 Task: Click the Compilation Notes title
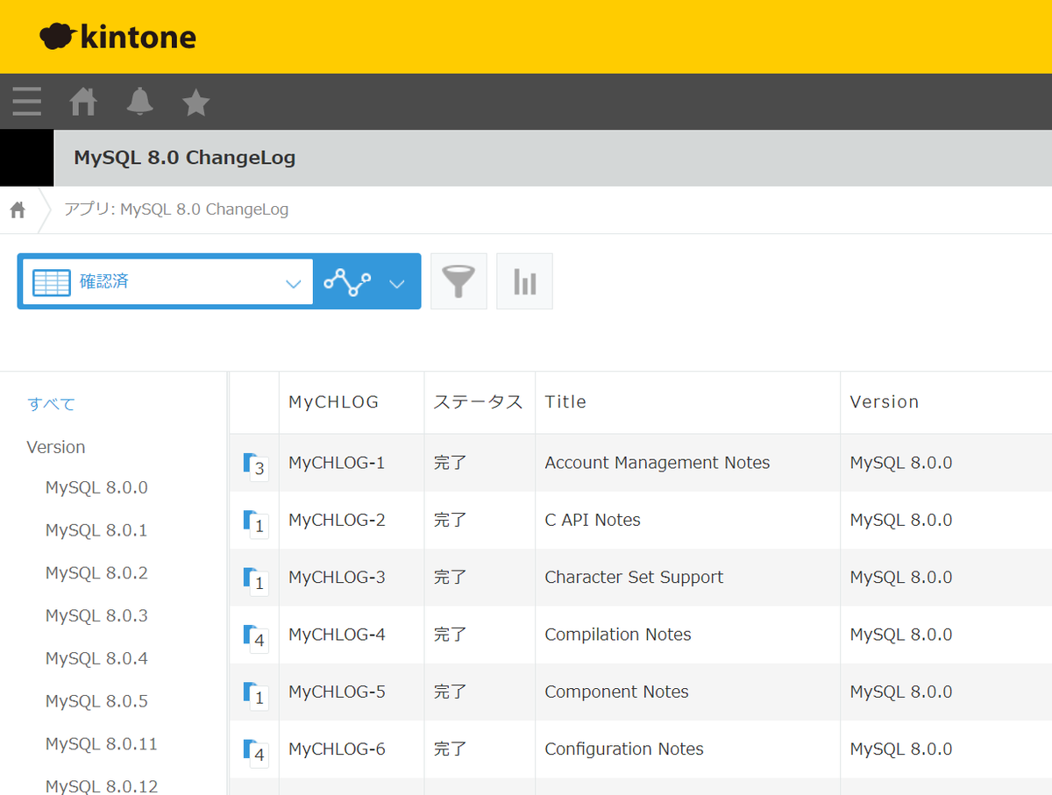[618, 635]
